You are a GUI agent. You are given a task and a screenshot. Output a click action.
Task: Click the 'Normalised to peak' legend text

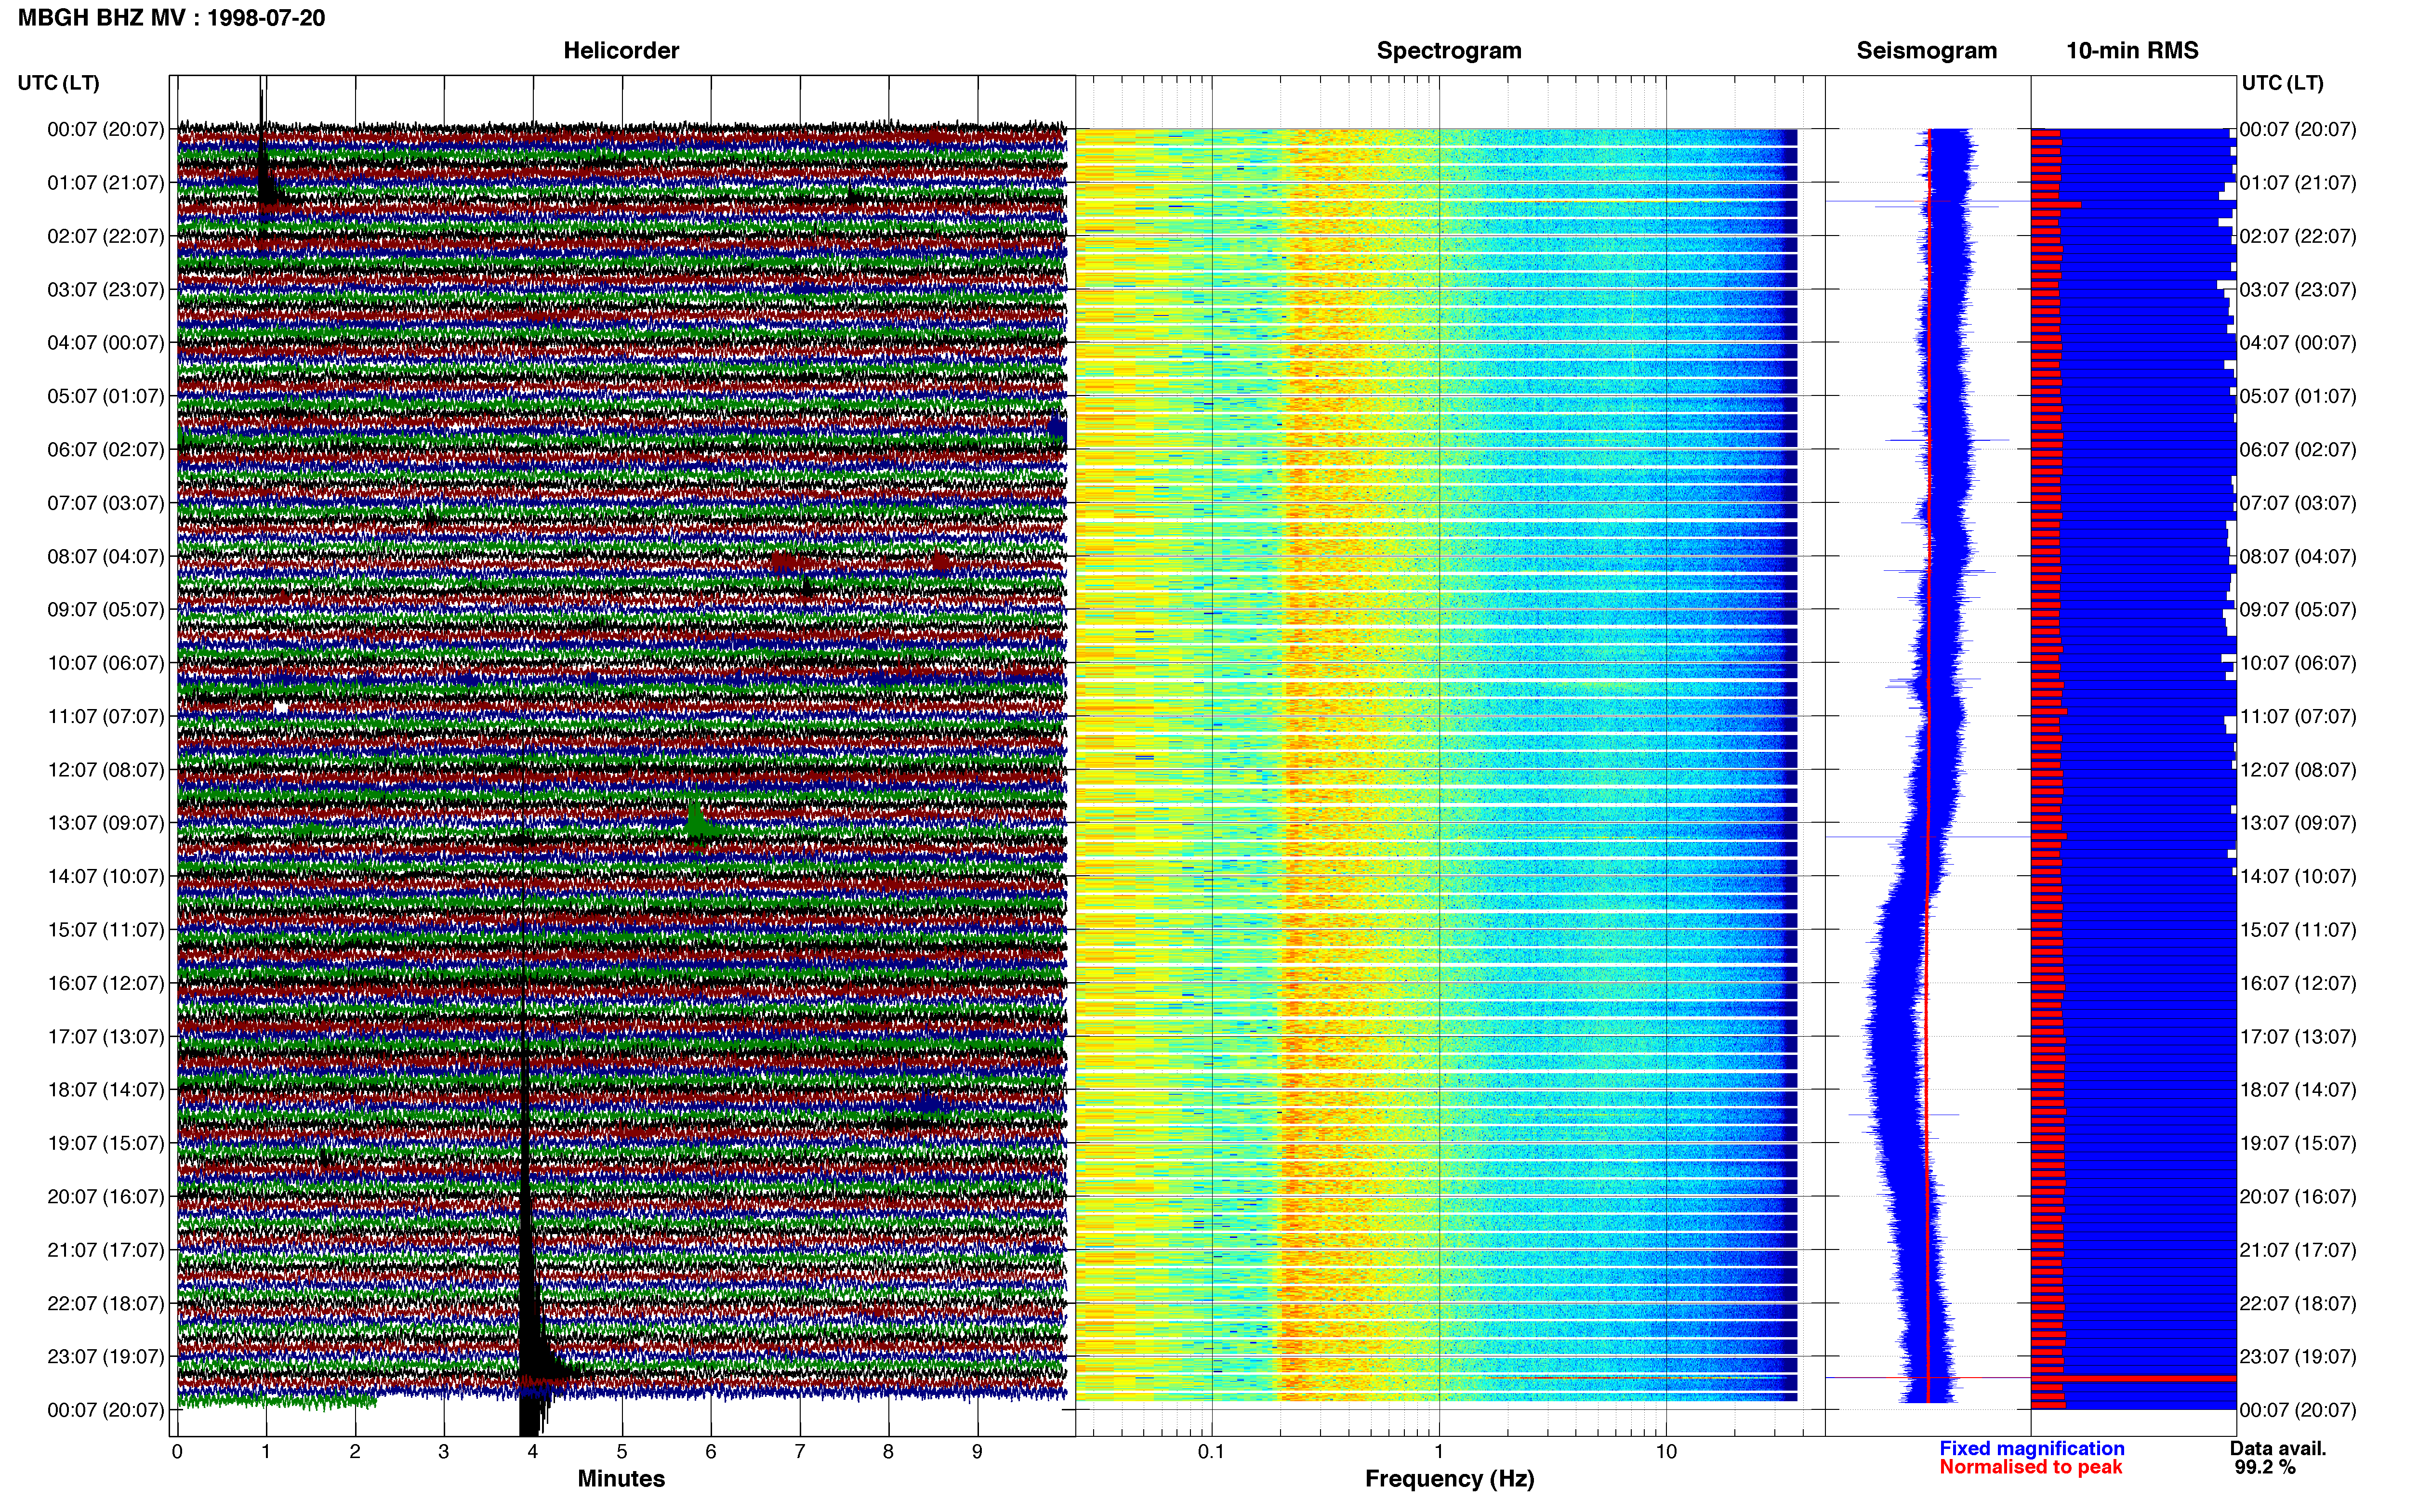pyautogui.click(x=2030, y=1467)
